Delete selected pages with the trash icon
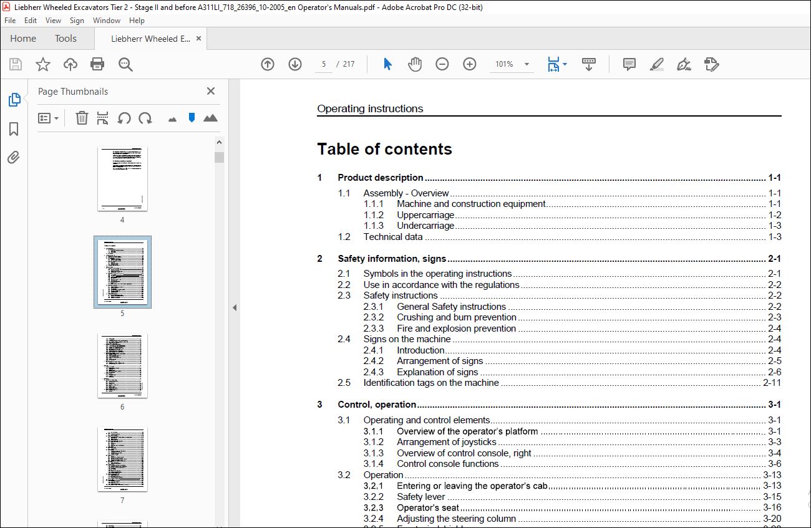811x528 pixels. (x=82, y=118)
